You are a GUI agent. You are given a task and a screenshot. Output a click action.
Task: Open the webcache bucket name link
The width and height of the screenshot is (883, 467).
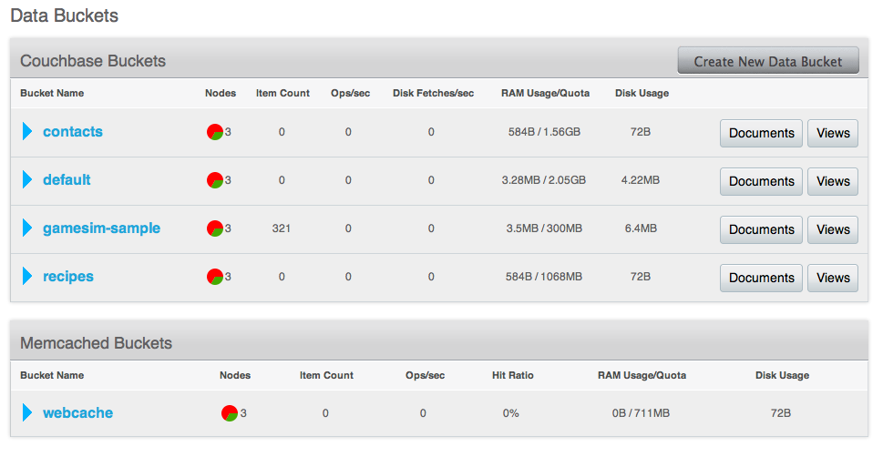click(77, 412)
